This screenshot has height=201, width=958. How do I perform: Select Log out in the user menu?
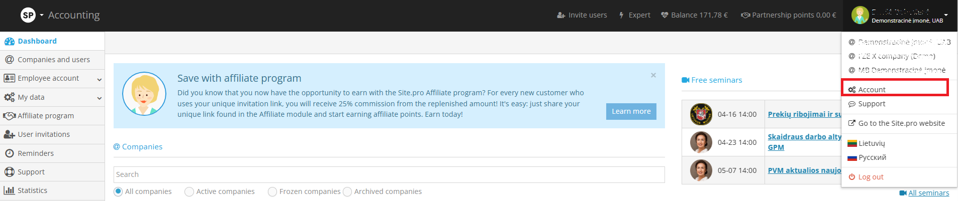tap(871, 177)
